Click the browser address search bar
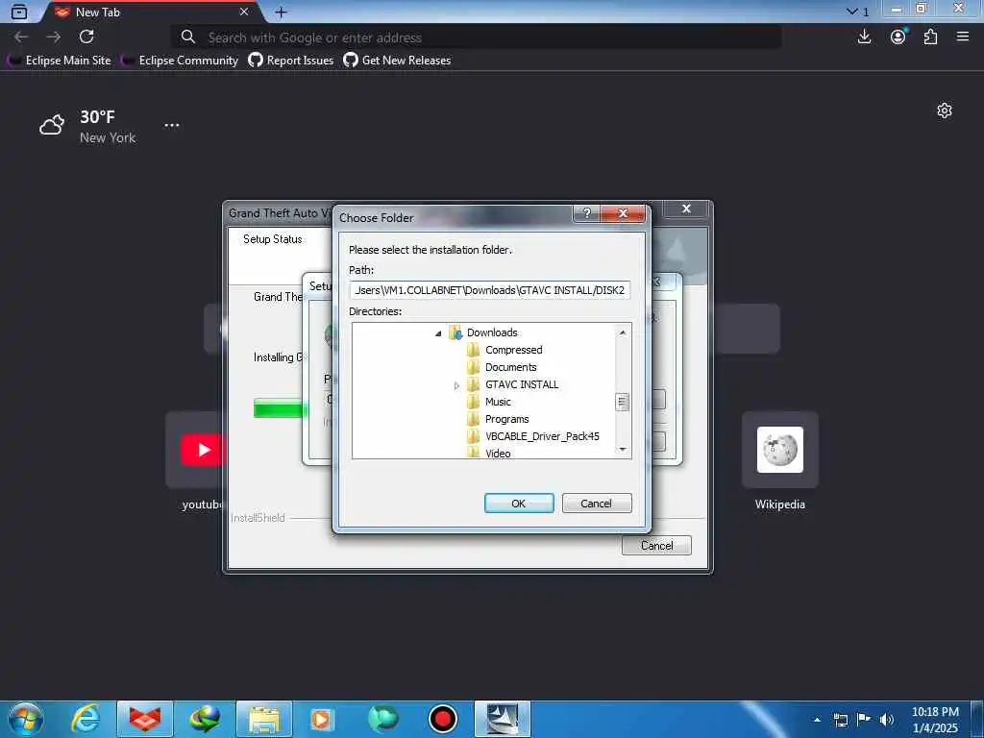Screen dimensions: 984x738 pos(477,37)
